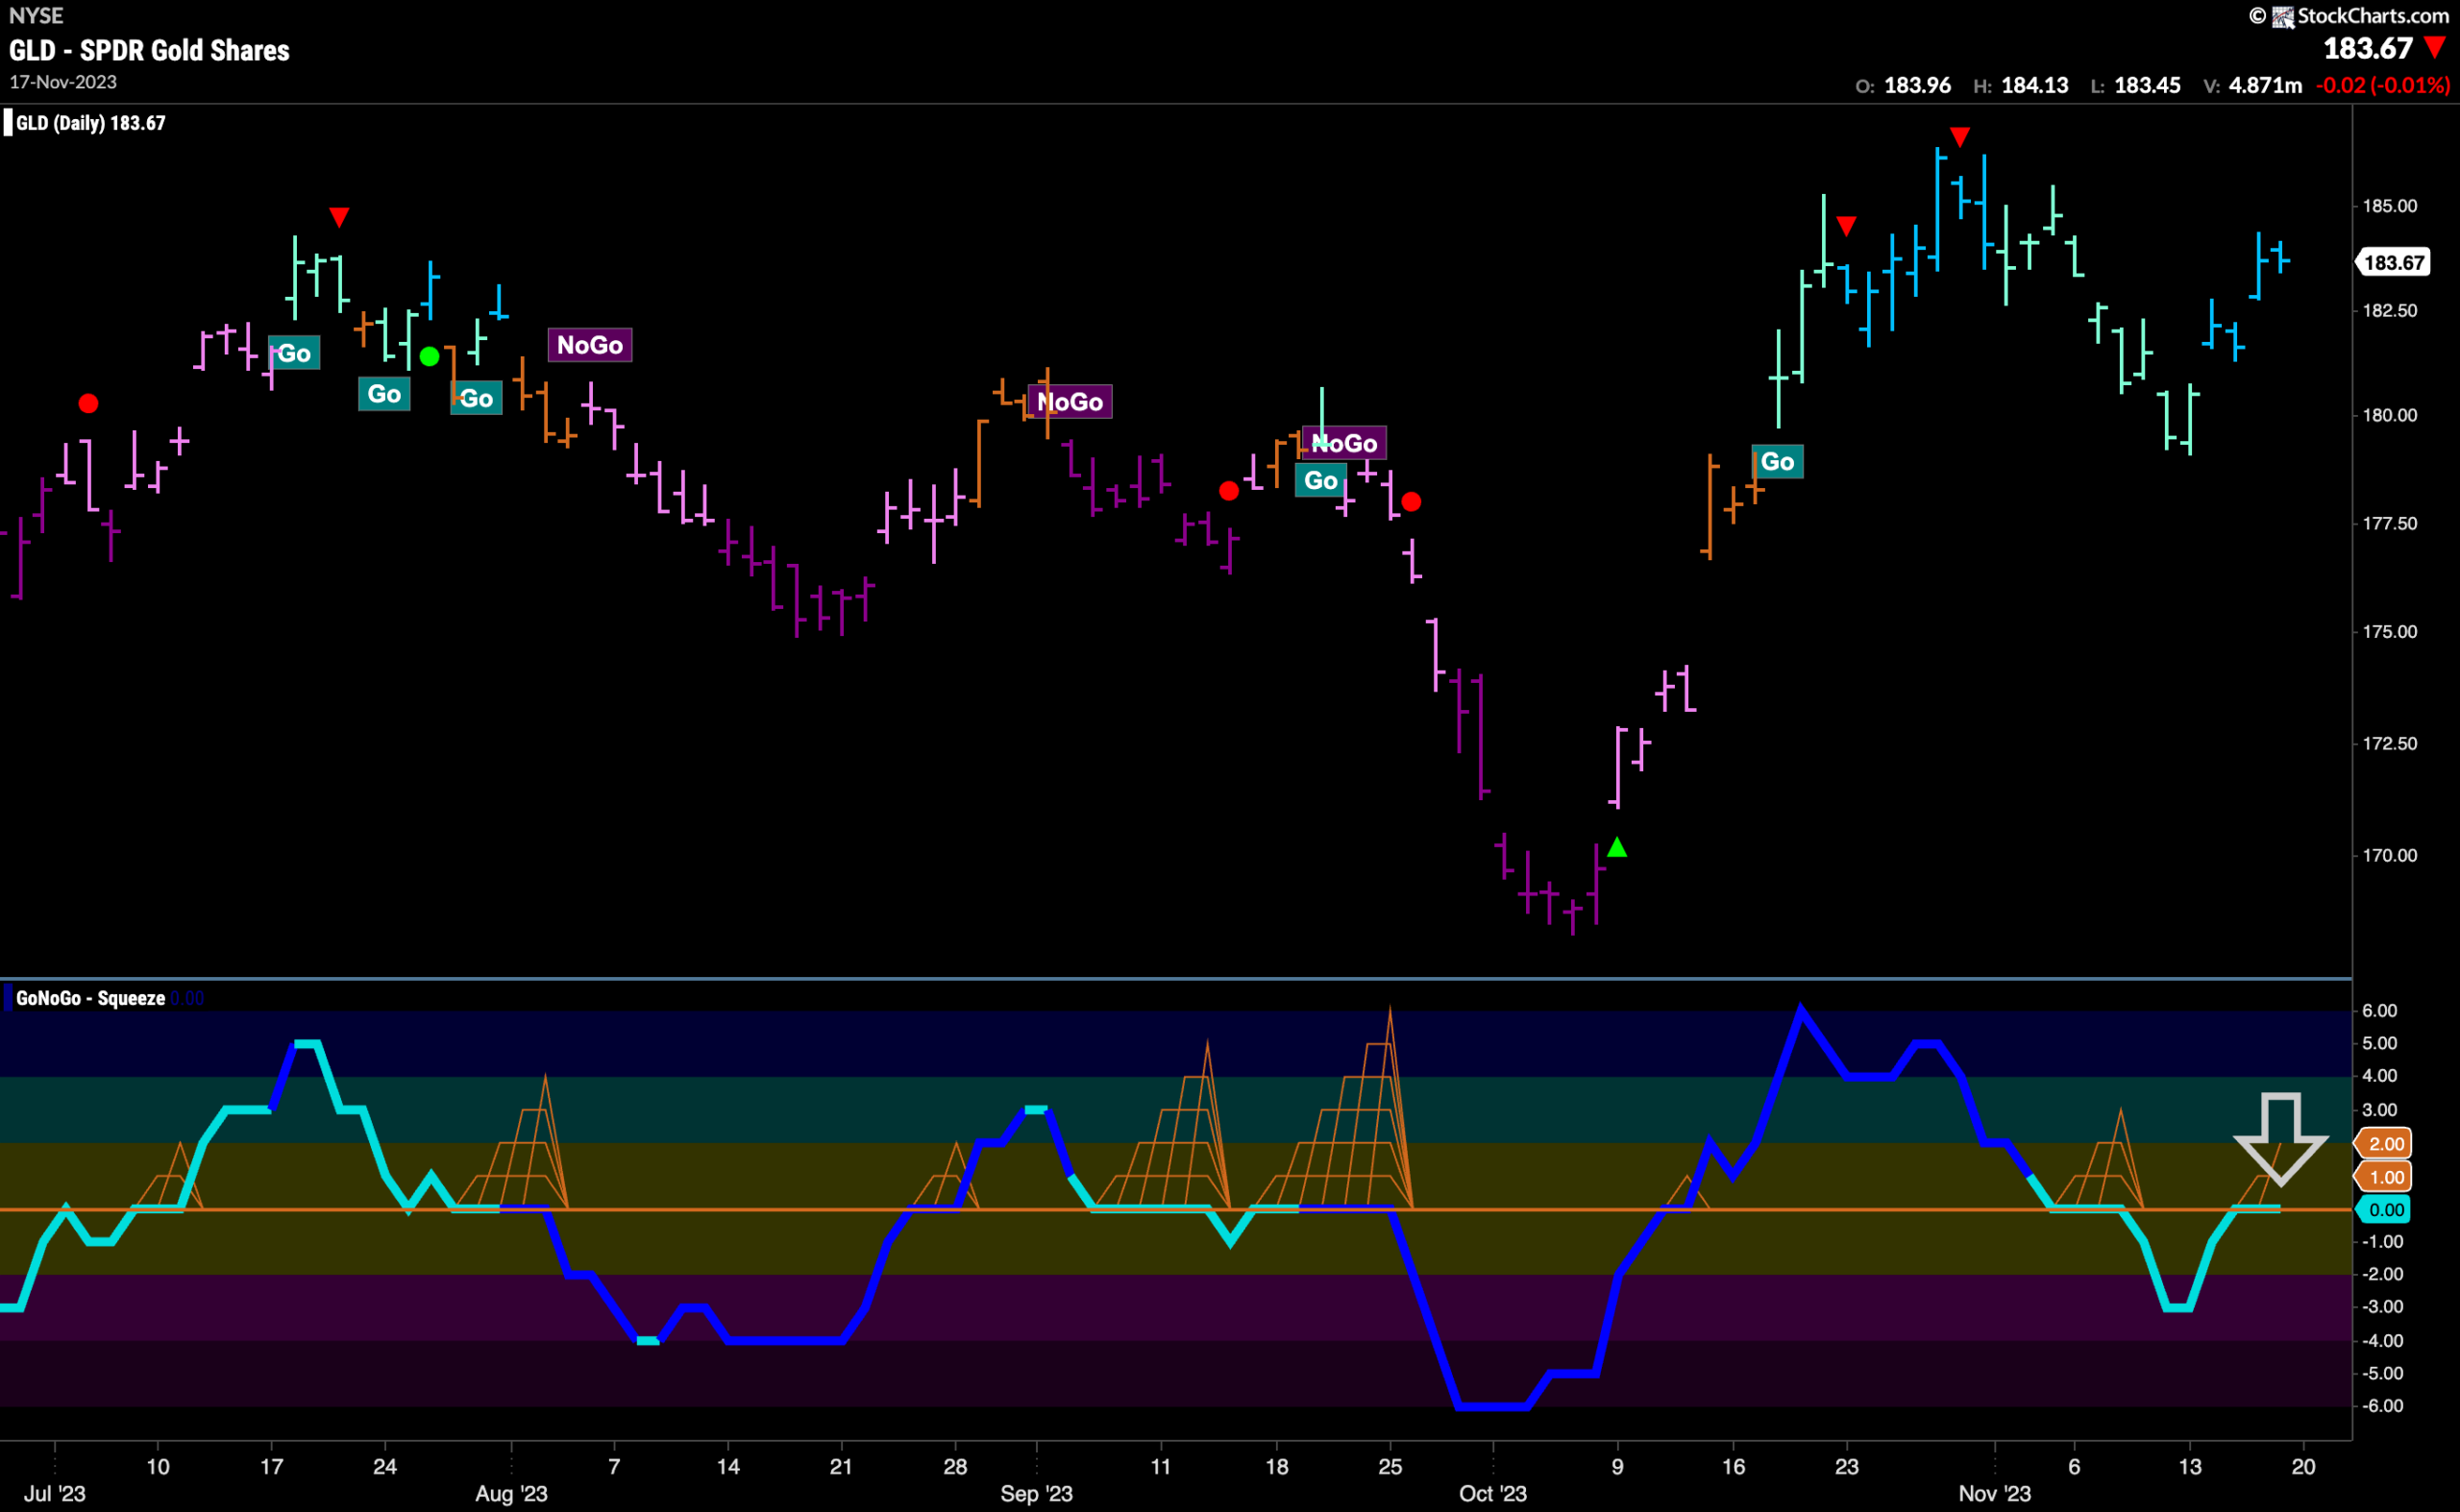Click the Go label at July 17
2460x1512 pixels.
[x=294, y=352]
